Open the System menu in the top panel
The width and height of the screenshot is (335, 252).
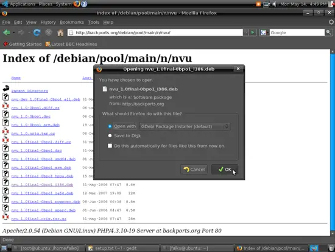tap(63, 4)
